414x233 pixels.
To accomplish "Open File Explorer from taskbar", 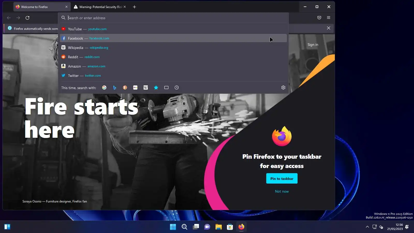I will click(x=219, y=227).
